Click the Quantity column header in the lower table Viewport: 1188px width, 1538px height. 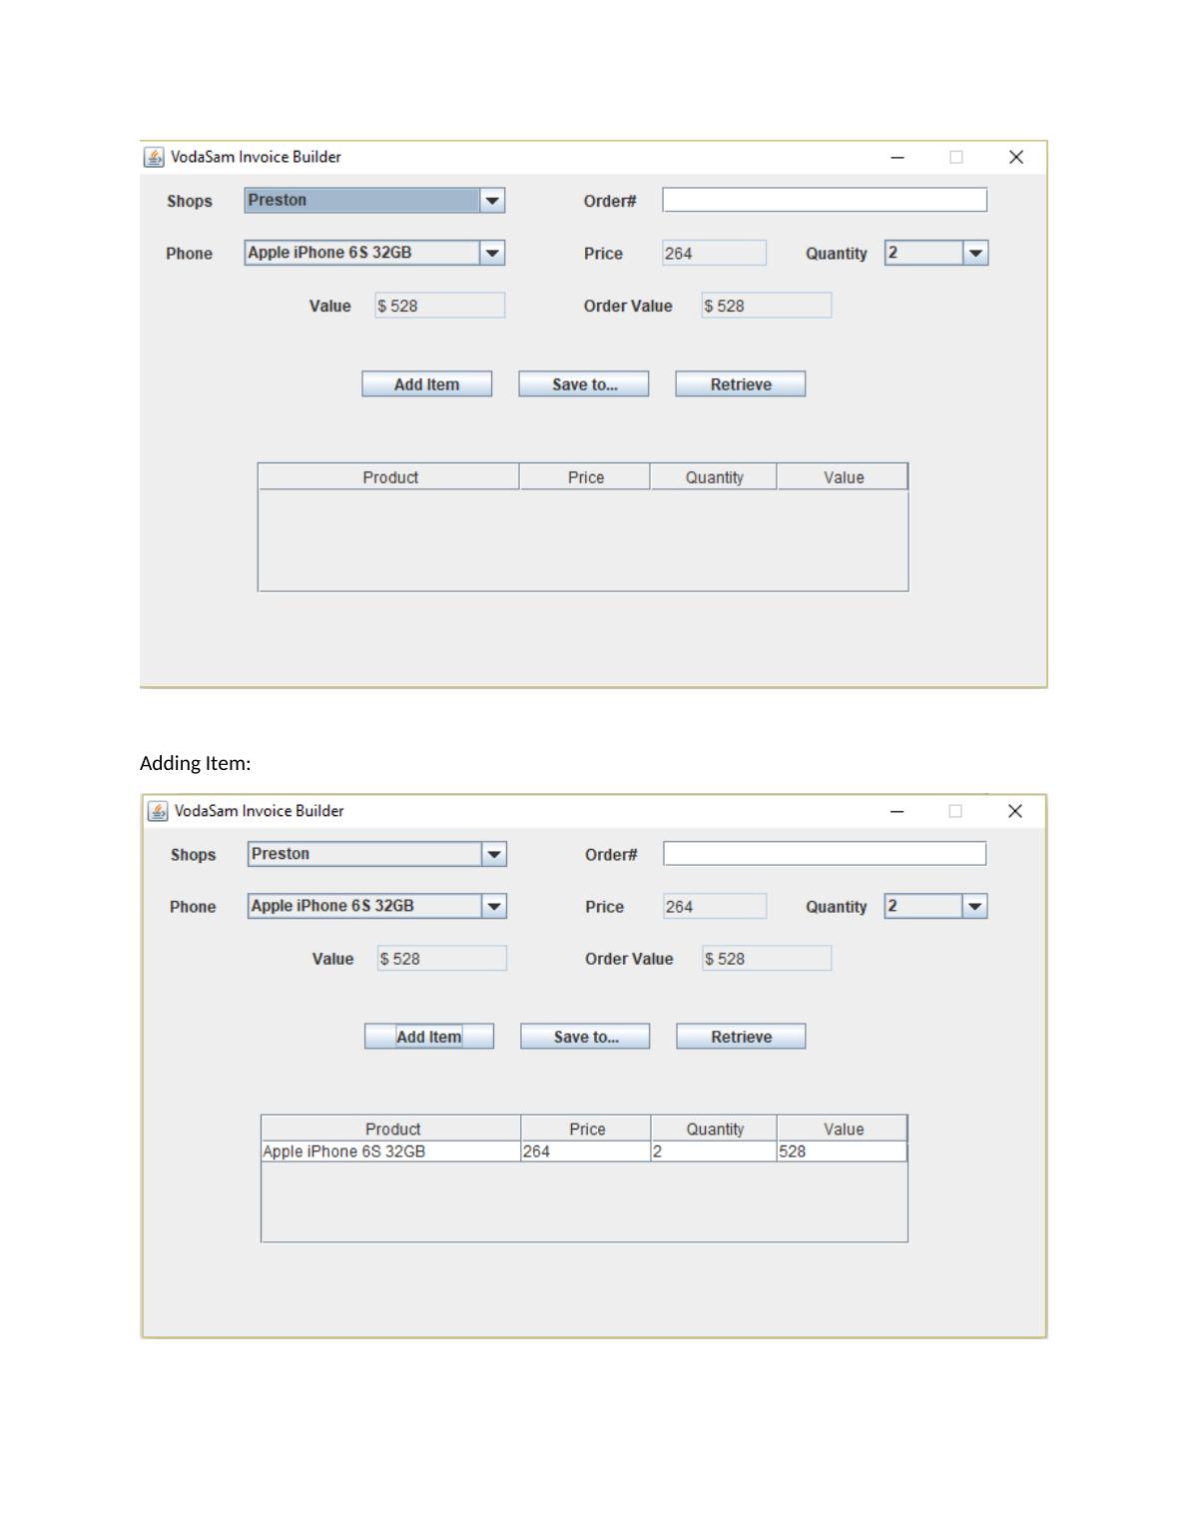coord(714,1130)
